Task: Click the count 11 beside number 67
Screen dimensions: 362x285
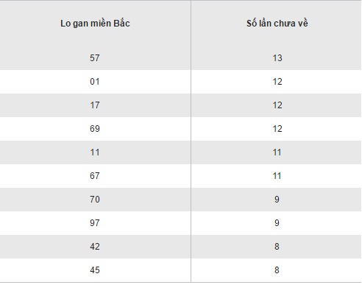Action: 277,176
